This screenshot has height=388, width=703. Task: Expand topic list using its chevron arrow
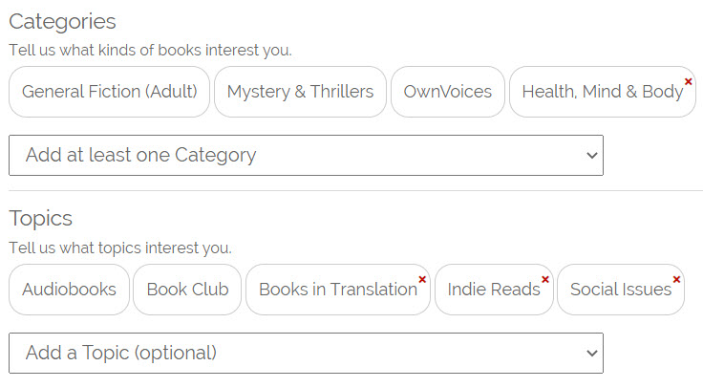pos(591,354)
